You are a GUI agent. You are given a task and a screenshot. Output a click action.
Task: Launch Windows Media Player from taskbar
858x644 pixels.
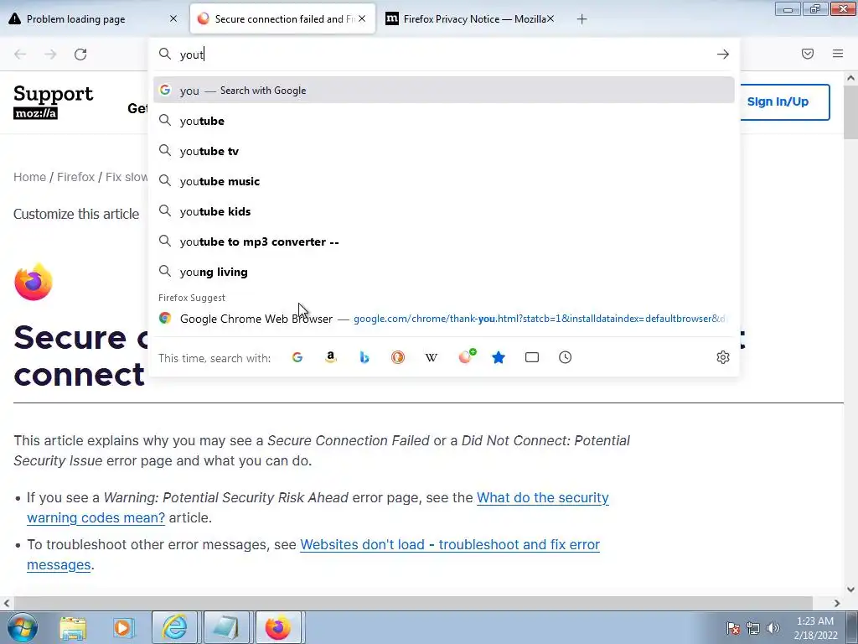coord(124,627)
